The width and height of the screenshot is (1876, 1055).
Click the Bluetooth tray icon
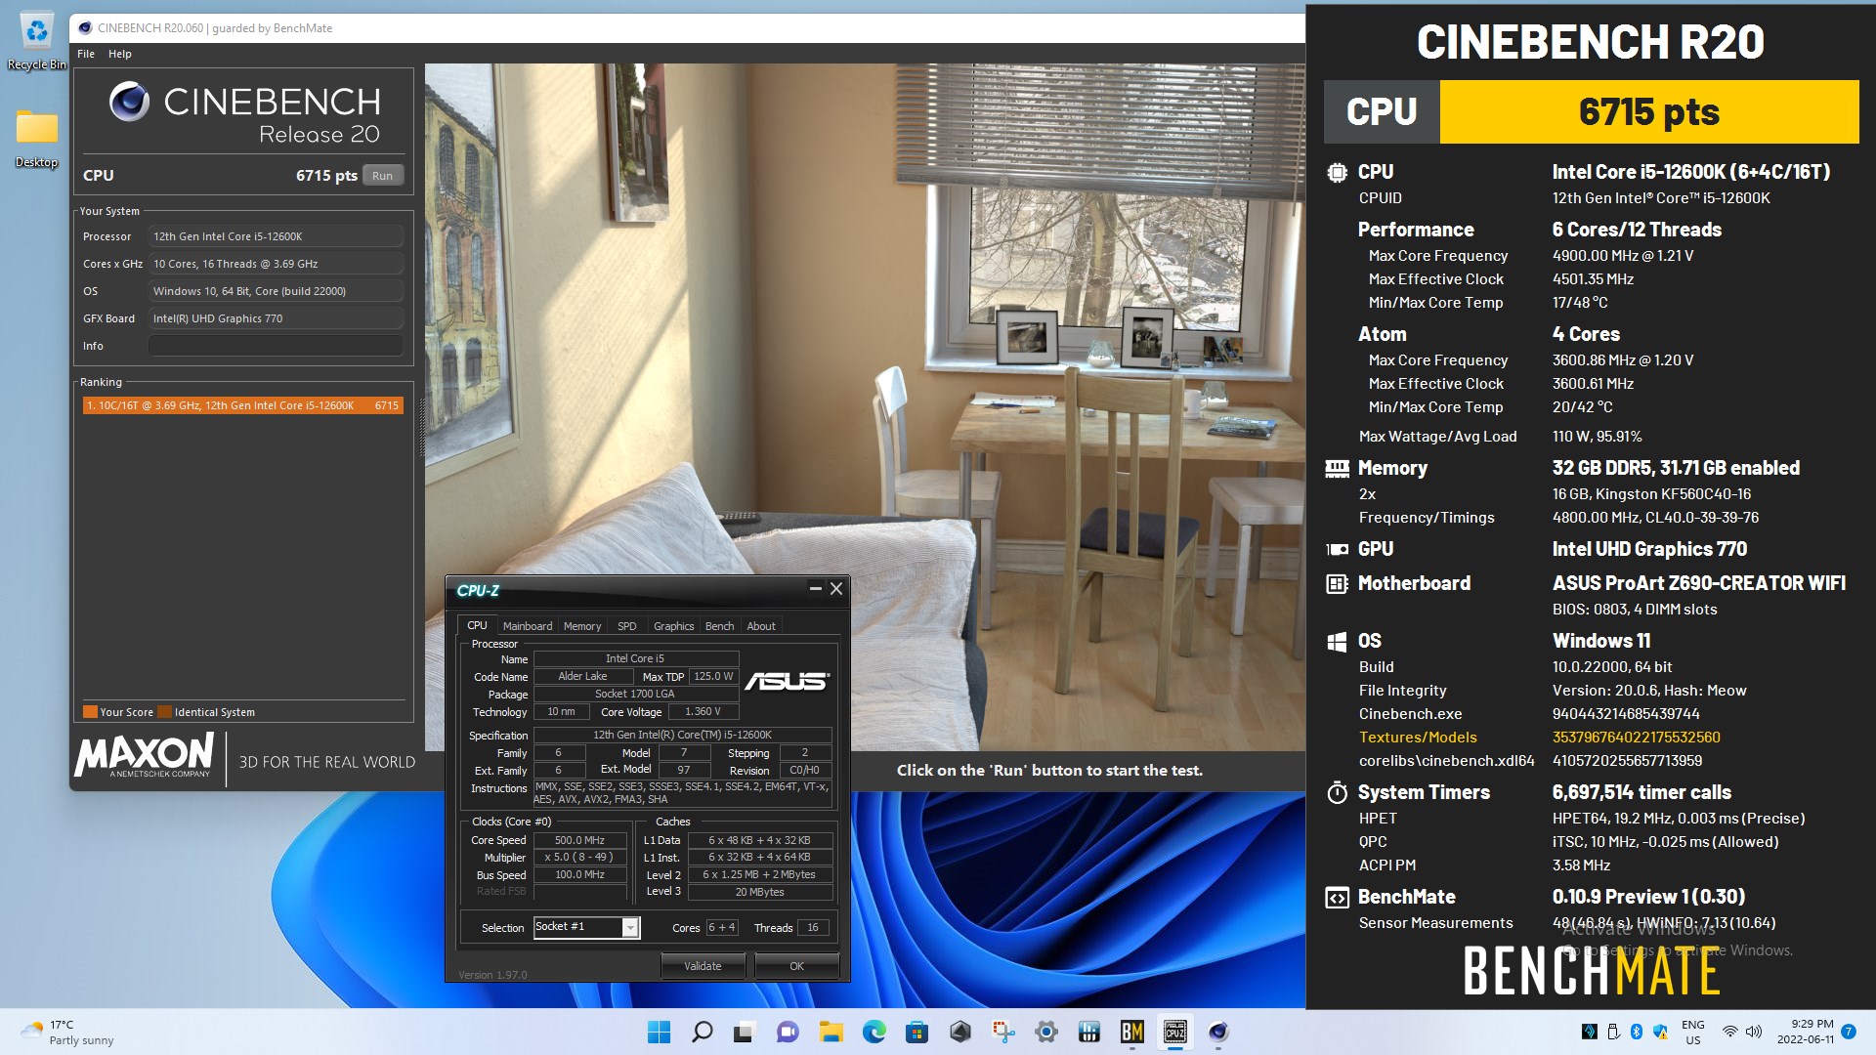(1636, 1032)
